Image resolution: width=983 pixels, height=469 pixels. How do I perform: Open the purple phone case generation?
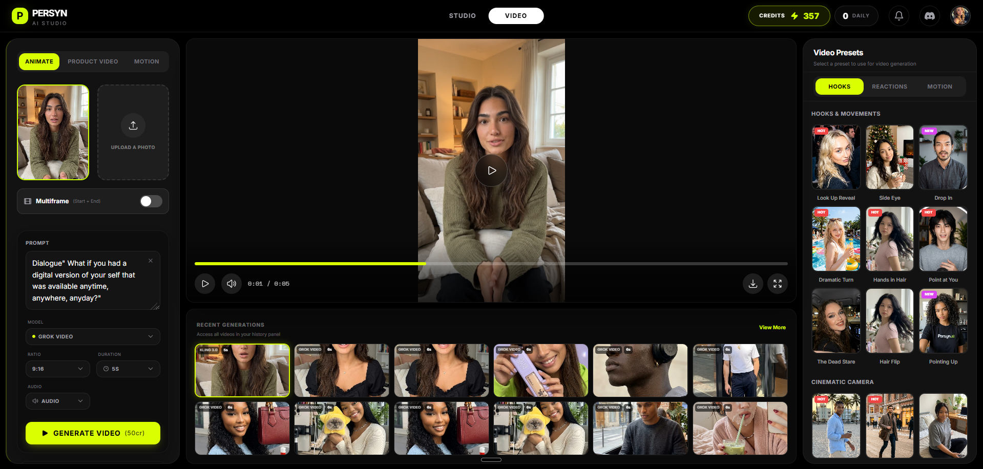(541, 370)
